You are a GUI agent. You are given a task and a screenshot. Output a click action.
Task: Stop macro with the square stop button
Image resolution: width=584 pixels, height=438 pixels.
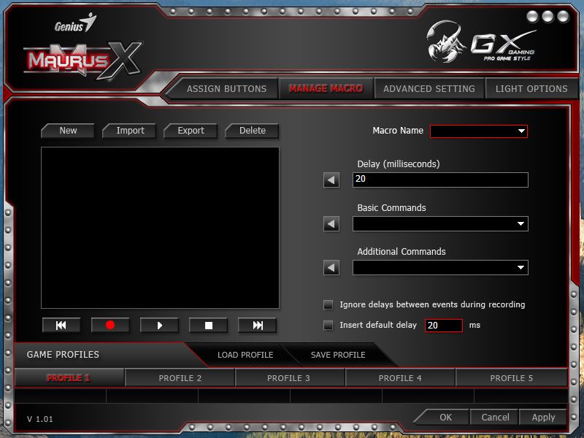point(208,325)
